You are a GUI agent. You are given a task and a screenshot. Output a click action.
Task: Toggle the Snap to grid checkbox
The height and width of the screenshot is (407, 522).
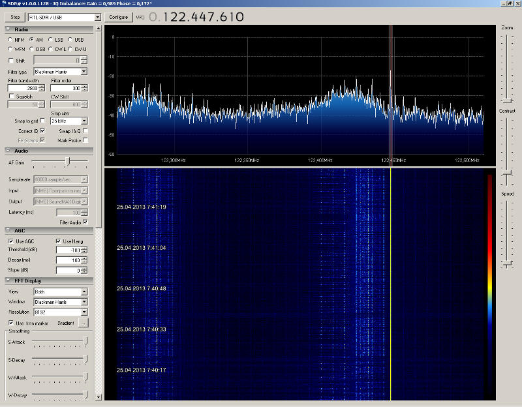[42, 121]
